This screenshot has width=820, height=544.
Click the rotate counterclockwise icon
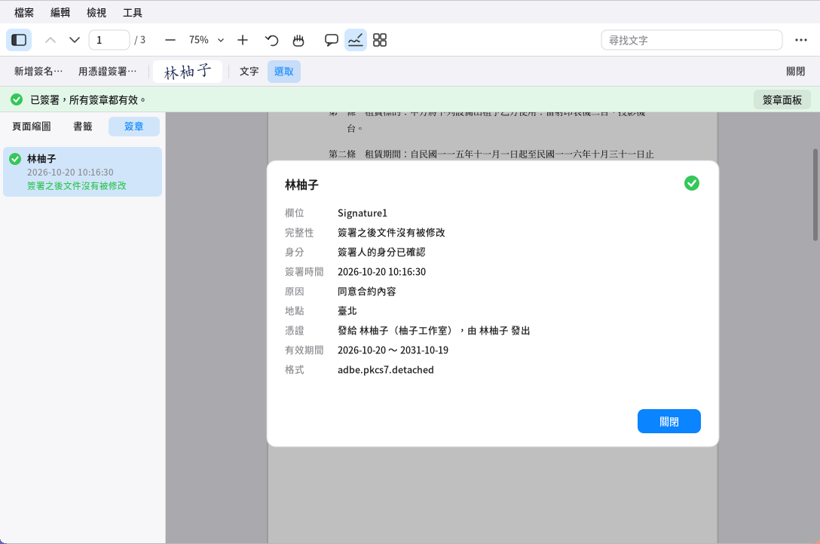pos(271,40)
